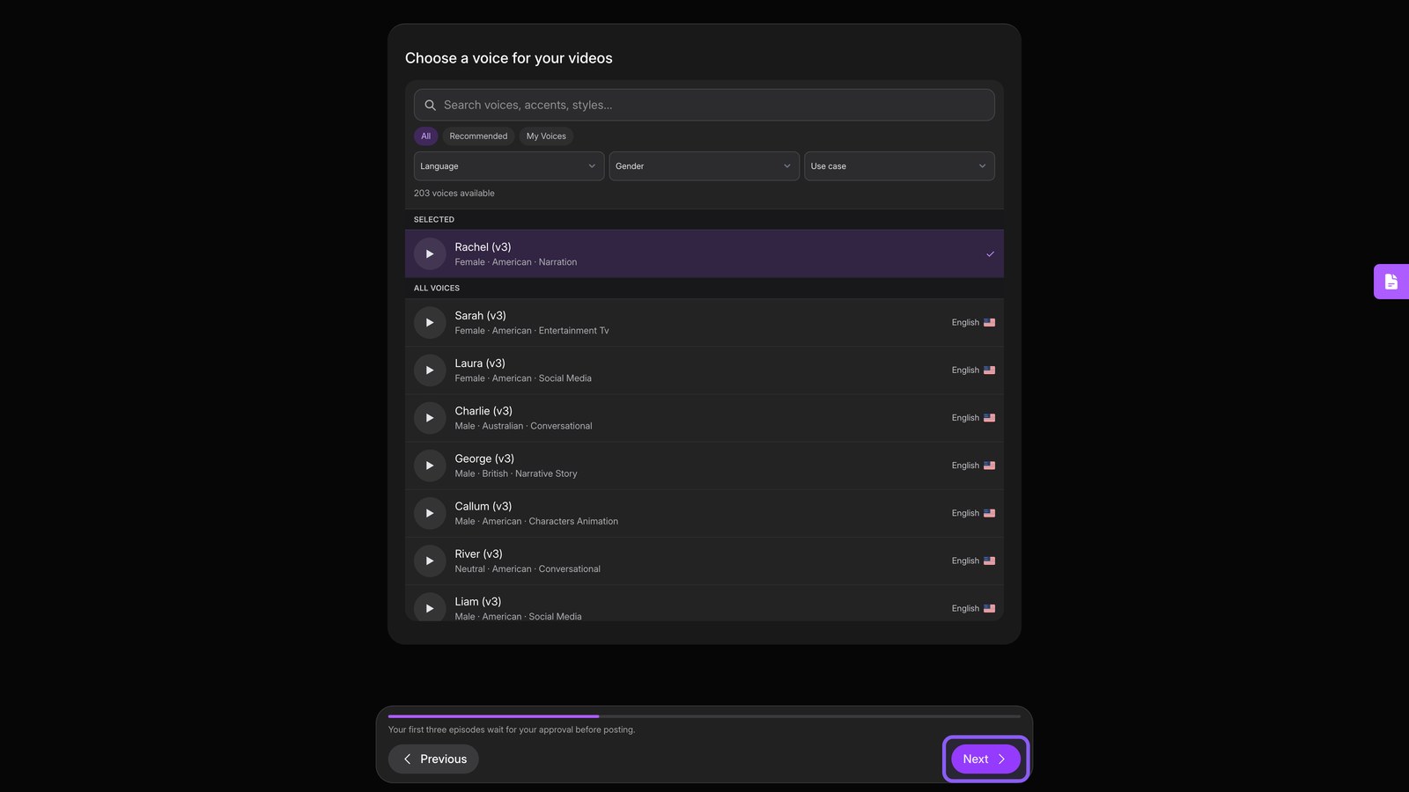Image resolution: width=1409 pixels, height=792 pixels.
Task: Play the Sarah (v3) voice sample
Action: pyautogui.click(x=430, y=323)
